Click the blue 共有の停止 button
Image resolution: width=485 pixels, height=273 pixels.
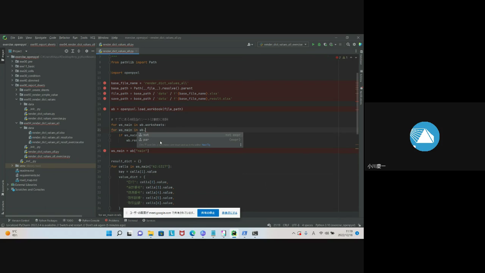tap(208, 213)
